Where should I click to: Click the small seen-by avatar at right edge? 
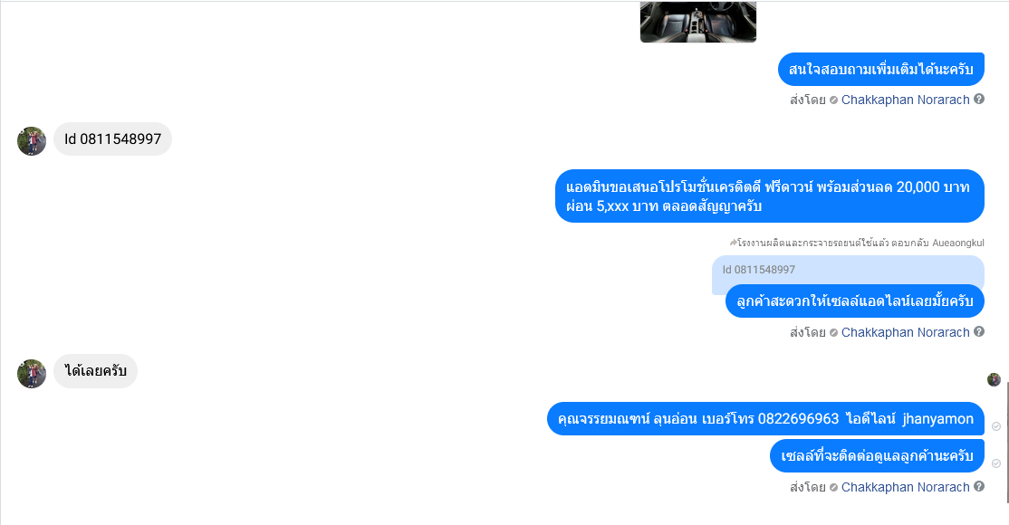click(x=994, y=379)
